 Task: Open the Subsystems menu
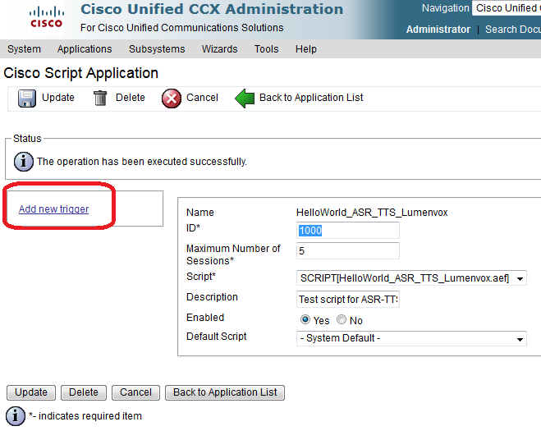[157, 49]
